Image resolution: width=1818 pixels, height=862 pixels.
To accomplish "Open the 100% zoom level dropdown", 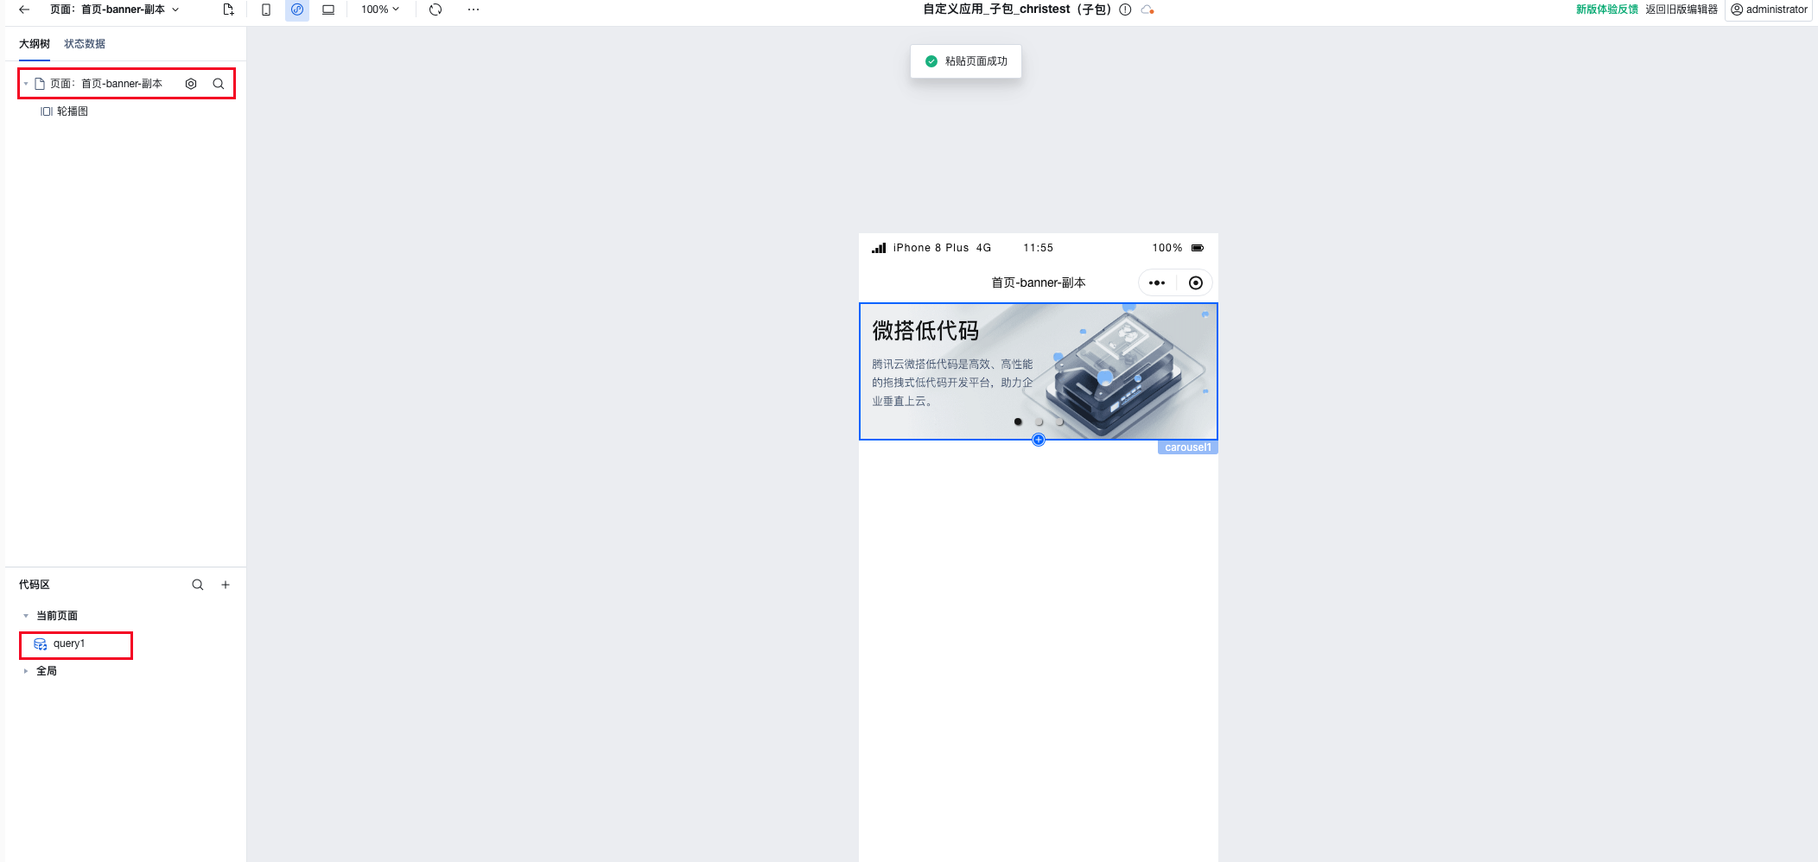I will tap(380, 10).
